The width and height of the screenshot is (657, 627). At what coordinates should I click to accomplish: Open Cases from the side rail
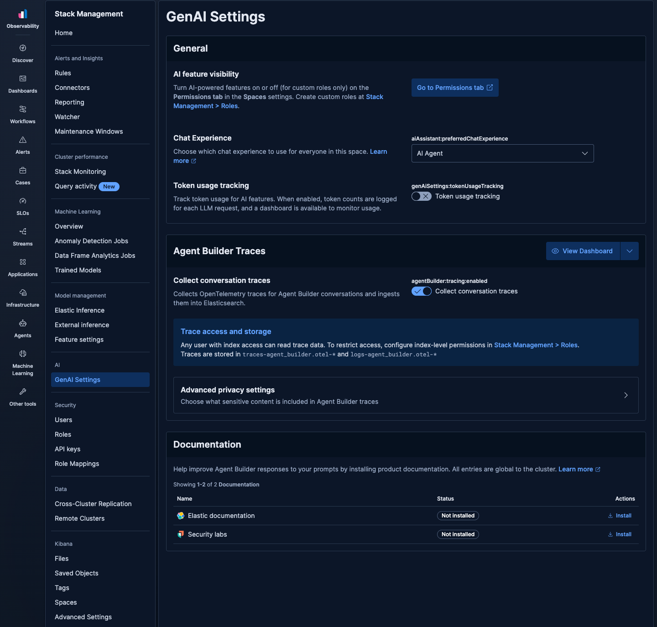pos(23,176)
